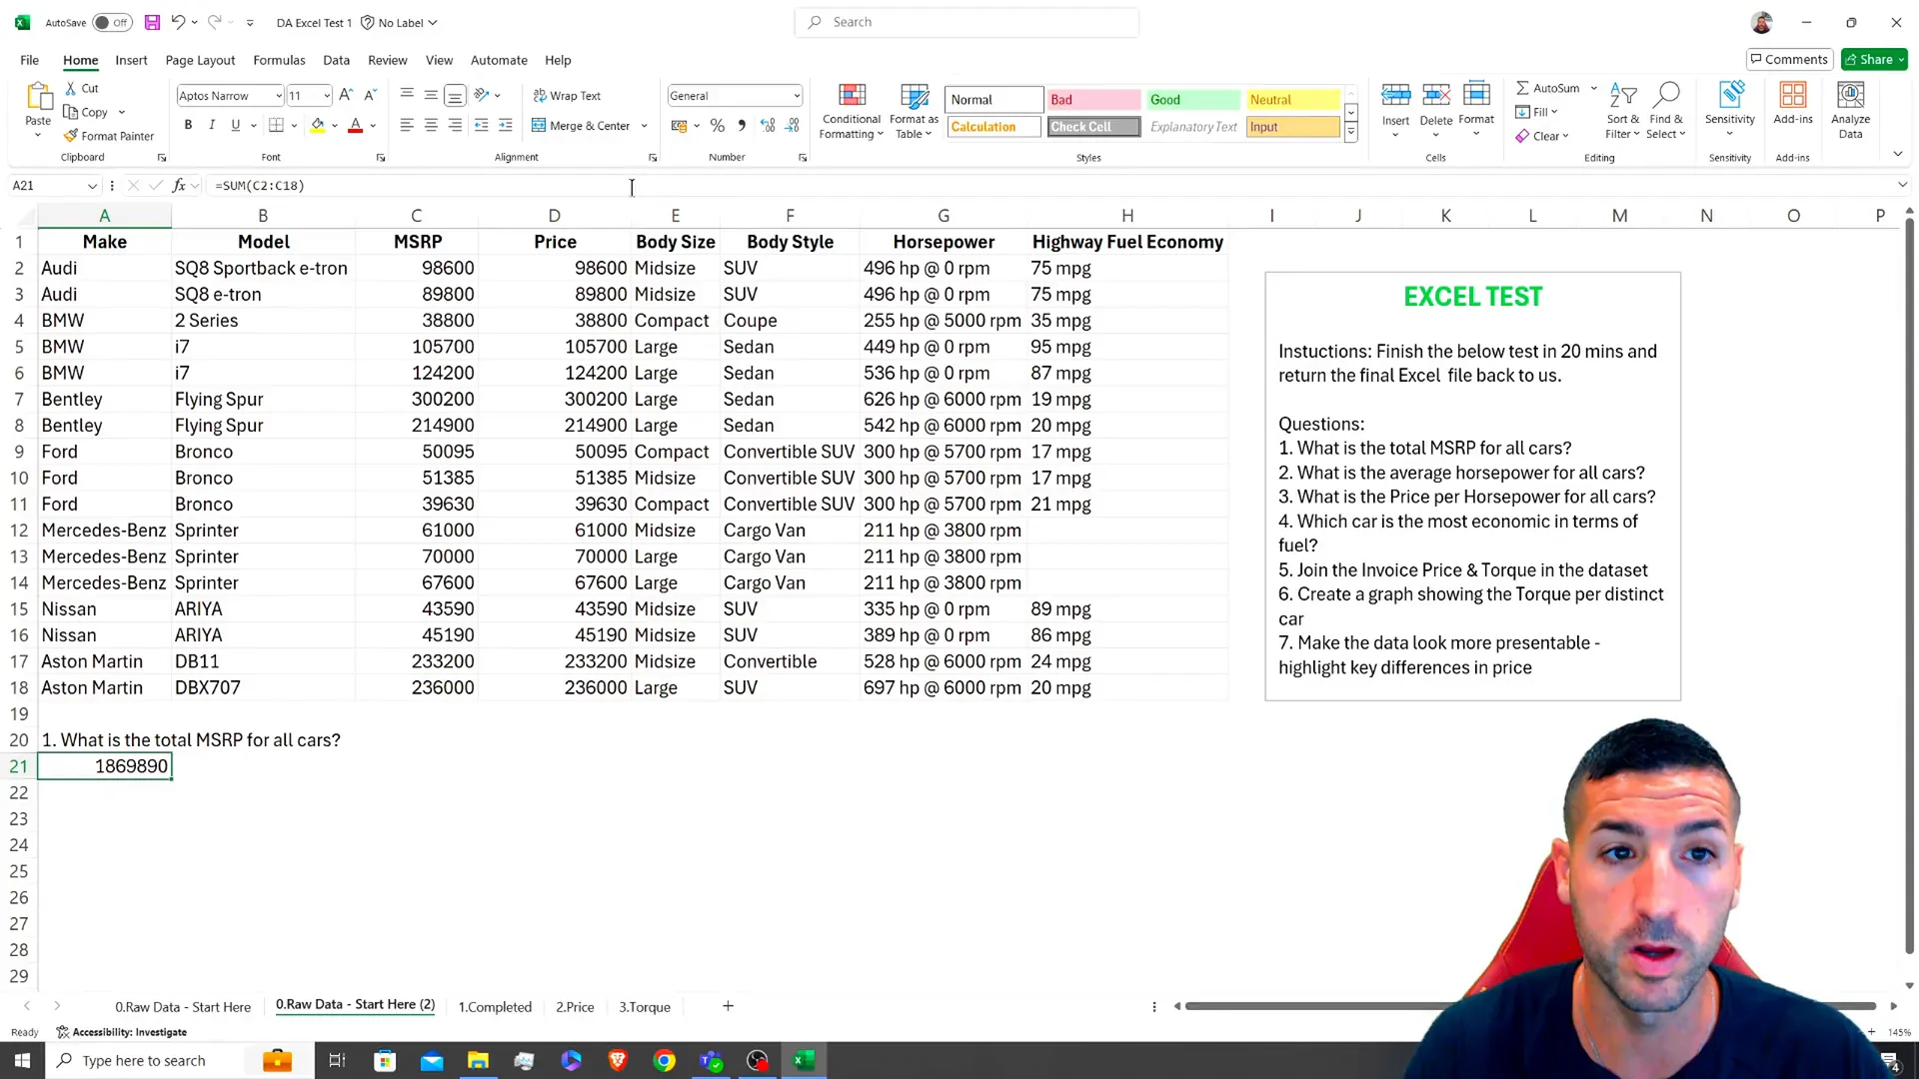Click the Borders icon

pos(276,125)
